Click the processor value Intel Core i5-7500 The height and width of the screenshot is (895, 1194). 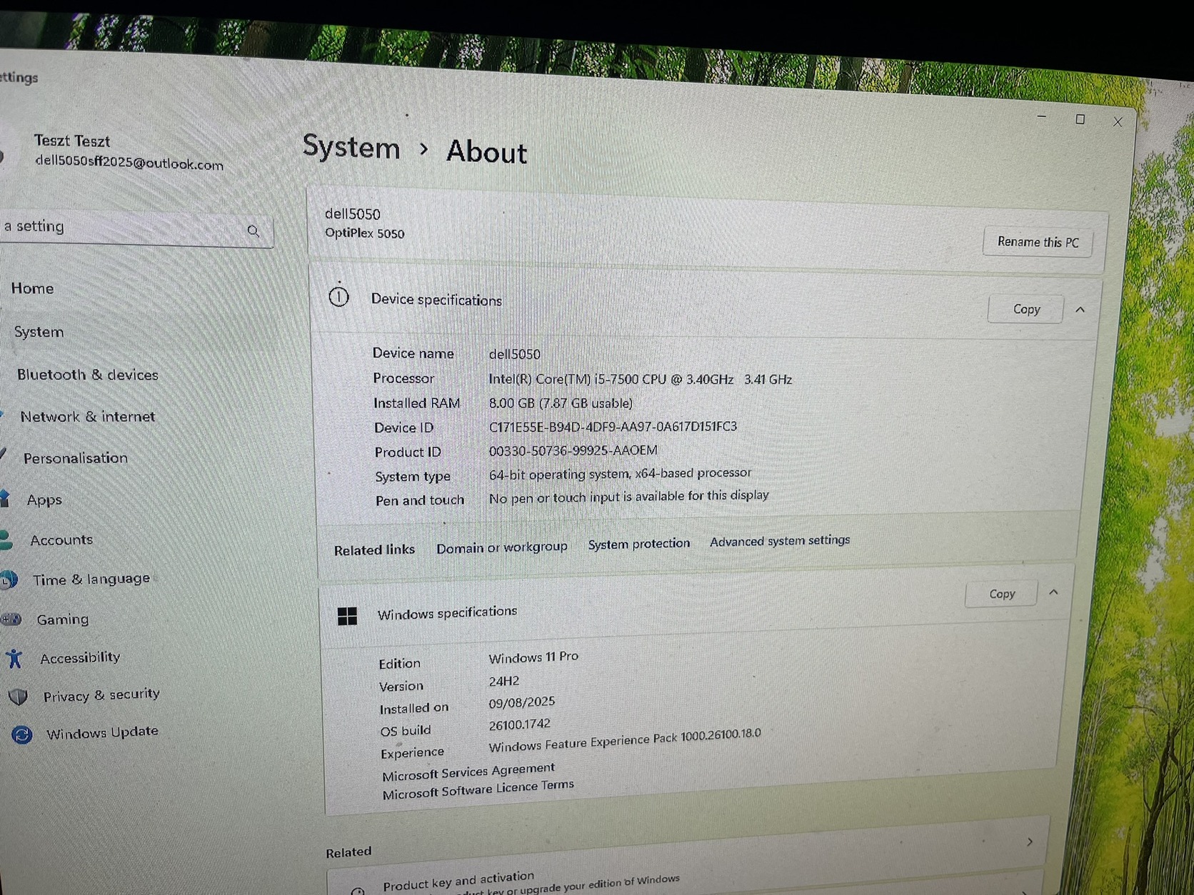coord(640,379)
